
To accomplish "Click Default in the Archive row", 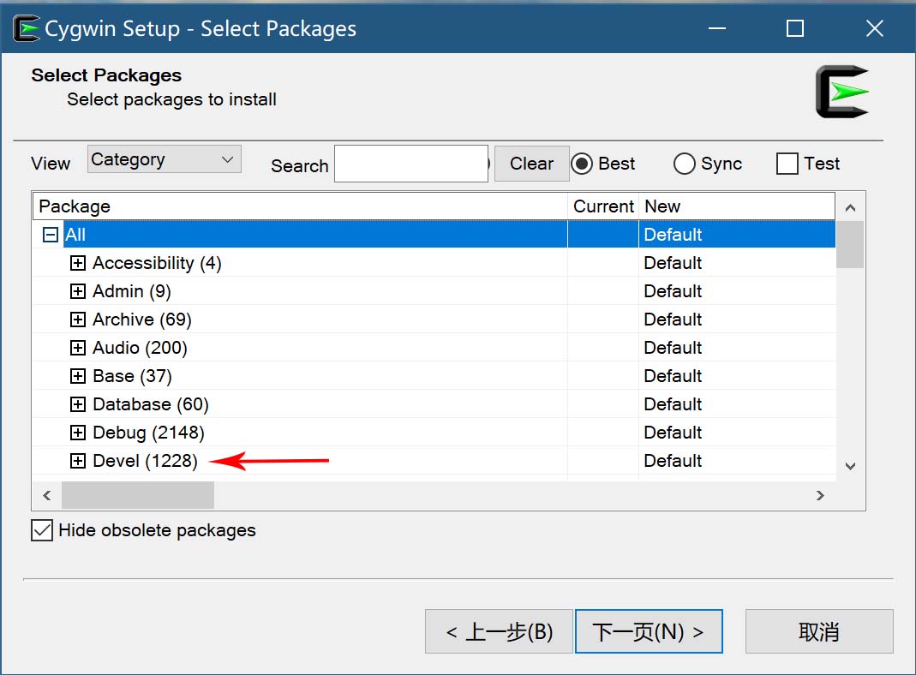I will tap(673, 320).
